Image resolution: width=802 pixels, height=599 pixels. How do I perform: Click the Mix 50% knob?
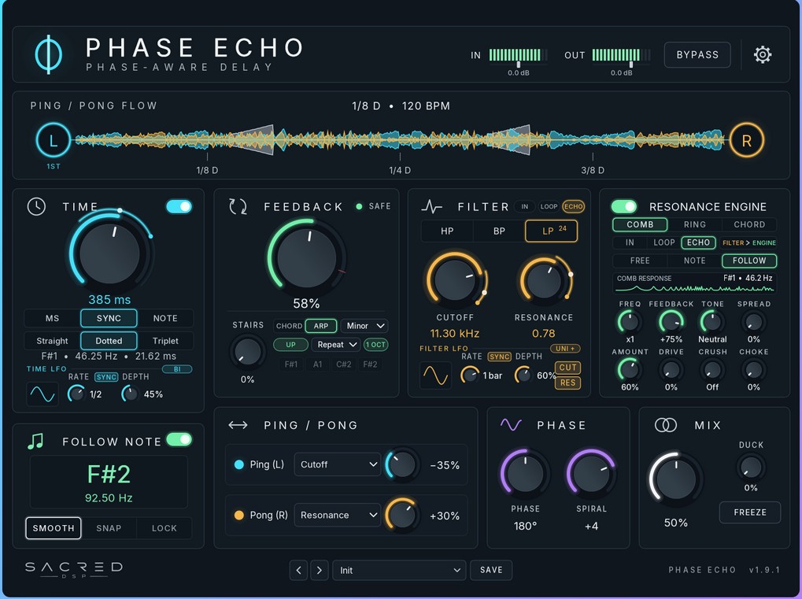(x=676, y=479)
